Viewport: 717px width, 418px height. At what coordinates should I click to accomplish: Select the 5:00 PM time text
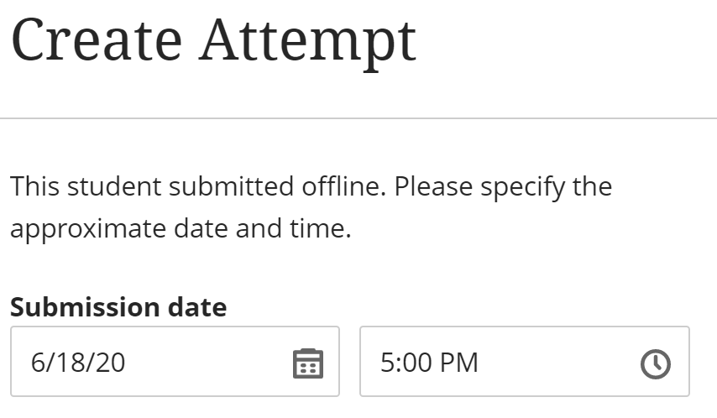pos(429,363)
